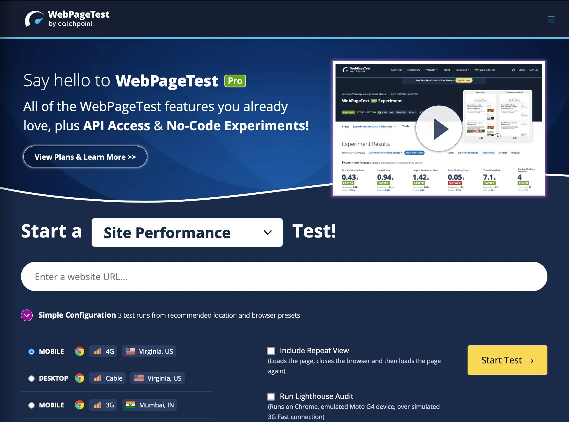Screen dimensions: 569x422
Task: Open the Site Performance test type dropdown
Action: coord(187,233)
